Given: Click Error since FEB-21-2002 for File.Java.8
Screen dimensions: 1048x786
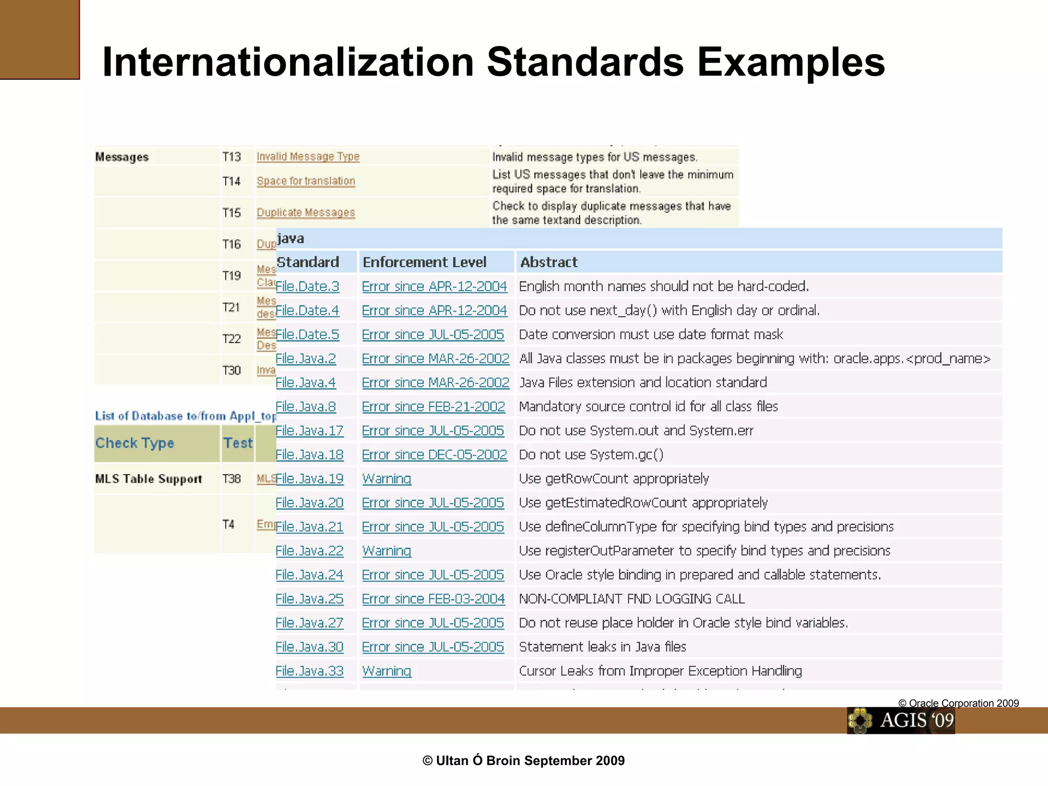Looking at the screenshot, I should point(433,406).
